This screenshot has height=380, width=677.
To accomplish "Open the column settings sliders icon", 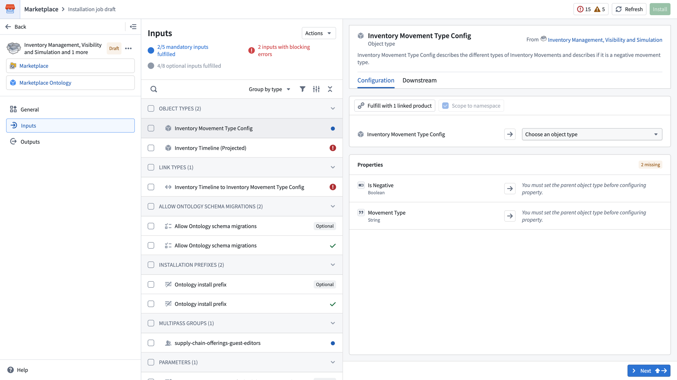I will coord(316,89).
